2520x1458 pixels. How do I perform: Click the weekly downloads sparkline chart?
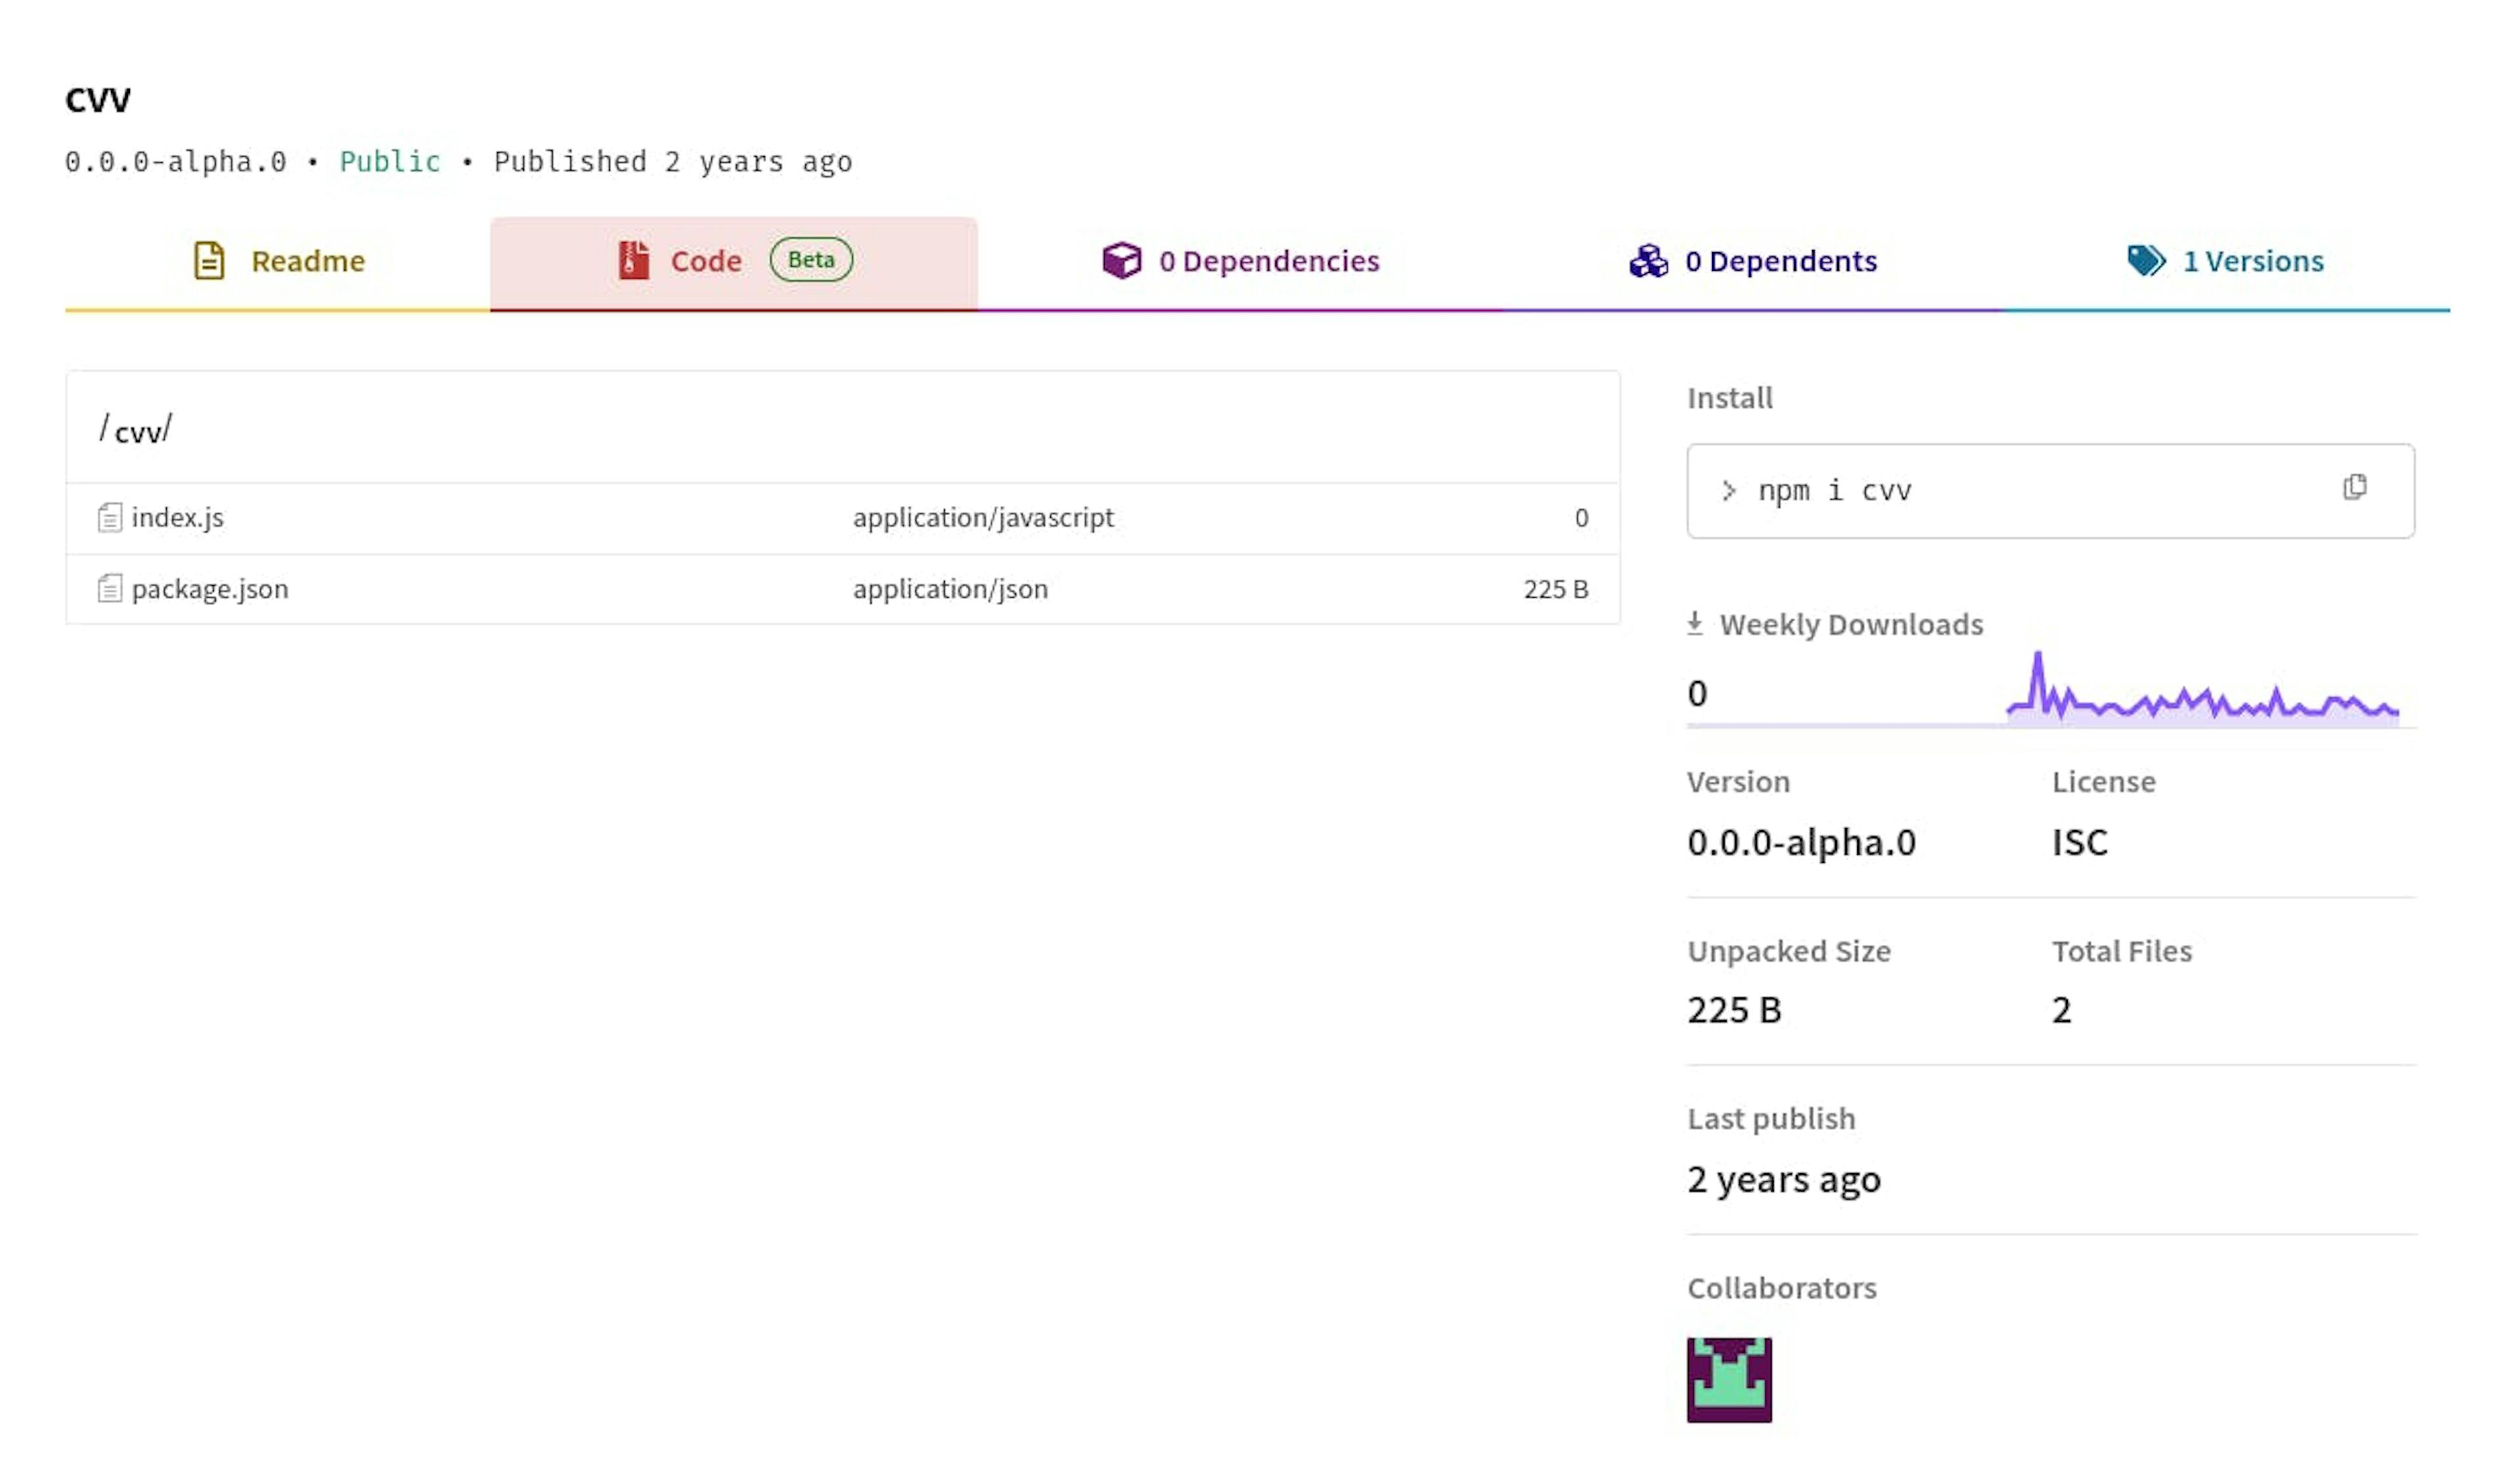pyautogui.click(x=2202, y=688)
